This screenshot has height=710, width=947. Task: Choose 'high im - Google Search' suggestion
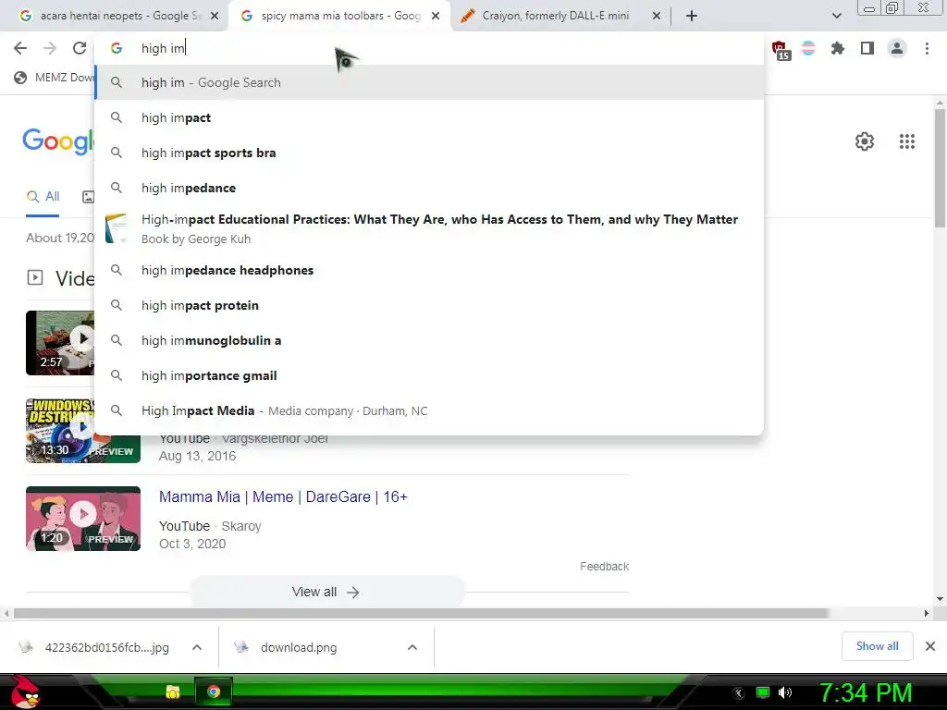(x=429, y=82)
